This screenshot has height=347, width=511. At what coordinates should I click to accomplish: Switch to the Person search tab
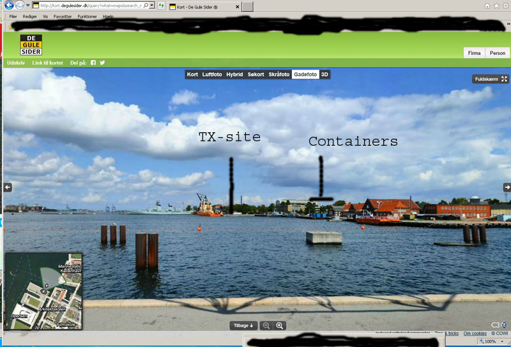(498, 53)
